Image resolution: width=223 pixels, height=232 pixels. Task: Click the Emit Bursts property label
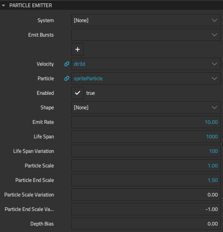(41, 35)
